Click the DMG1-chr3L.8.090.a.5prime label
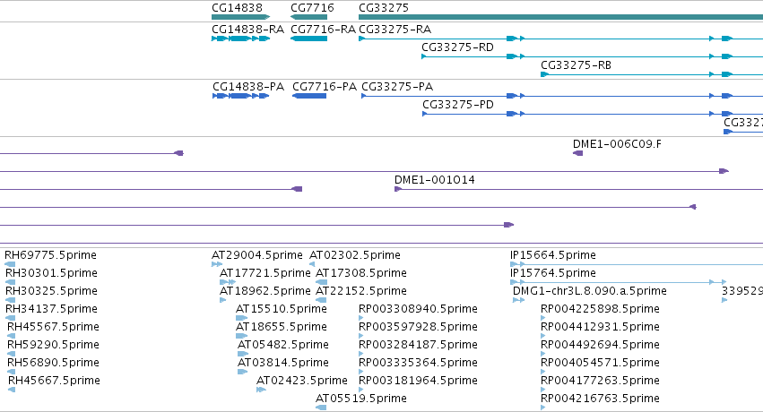 pyautogui.click(x=590, y=291)
